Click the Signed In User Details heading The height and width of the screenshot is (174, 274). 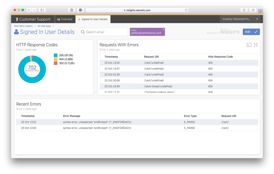(47, 32)
